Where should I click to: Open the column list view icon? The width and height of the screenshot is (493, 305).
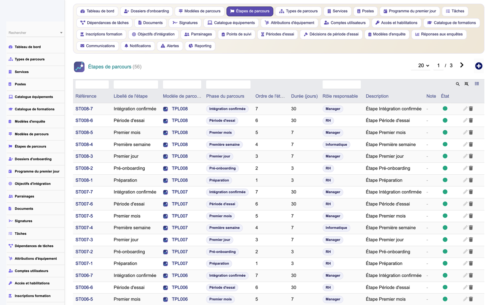pyautogui.click(x=477, y=84)
